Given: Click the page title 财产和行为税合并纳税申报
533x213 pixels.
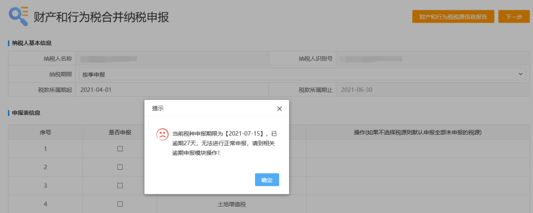Looking at the screenshot, I should point(101,17).
